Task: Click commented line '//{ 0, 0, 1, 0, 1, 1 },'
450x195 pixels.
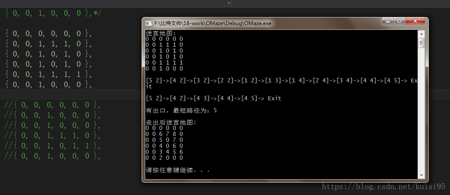Action: tap(53, 146)
